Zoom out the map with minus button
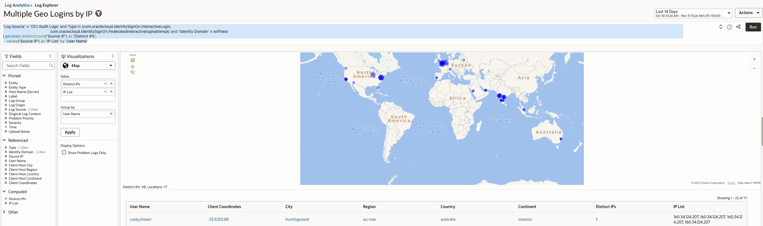The width and height of the screenshot is (763, 226). pos(754,68)
